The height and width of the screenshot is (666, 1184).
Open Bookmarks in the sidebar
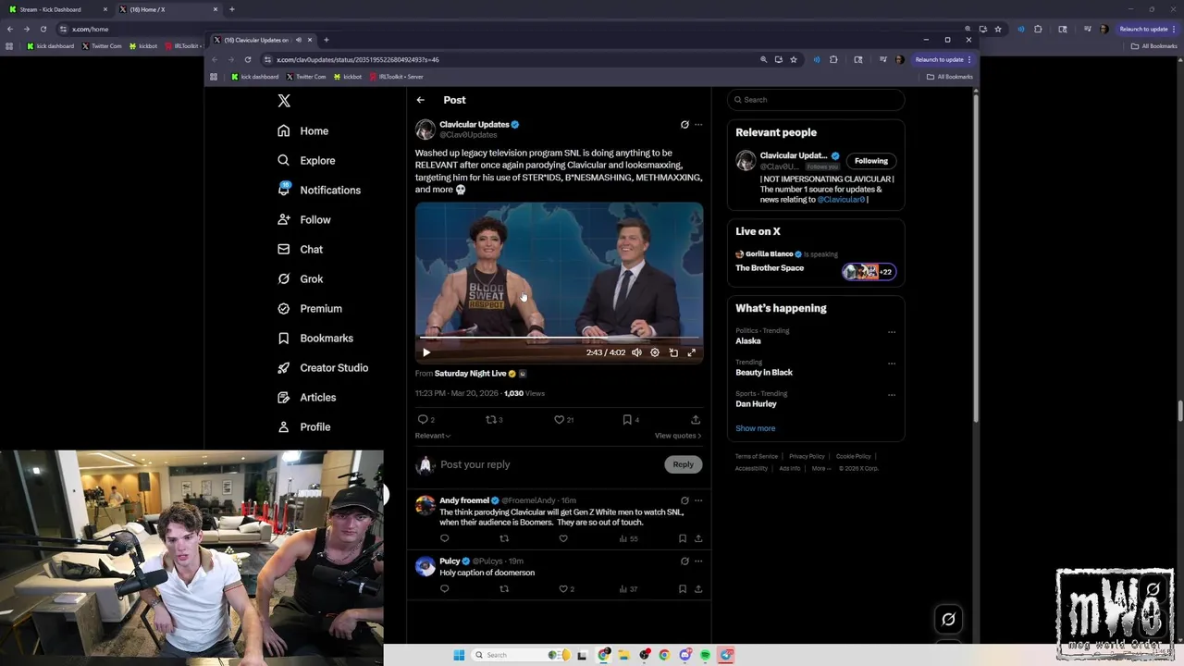pyautogui.click(x=315, y=339)
